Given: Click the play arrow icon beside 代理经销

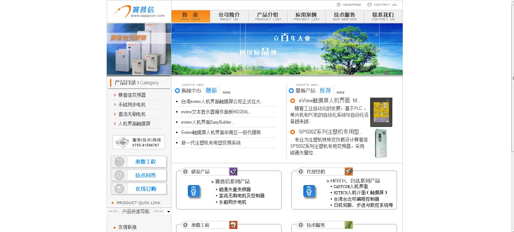Looking at the screenshot, I should (x=301, y=172).
